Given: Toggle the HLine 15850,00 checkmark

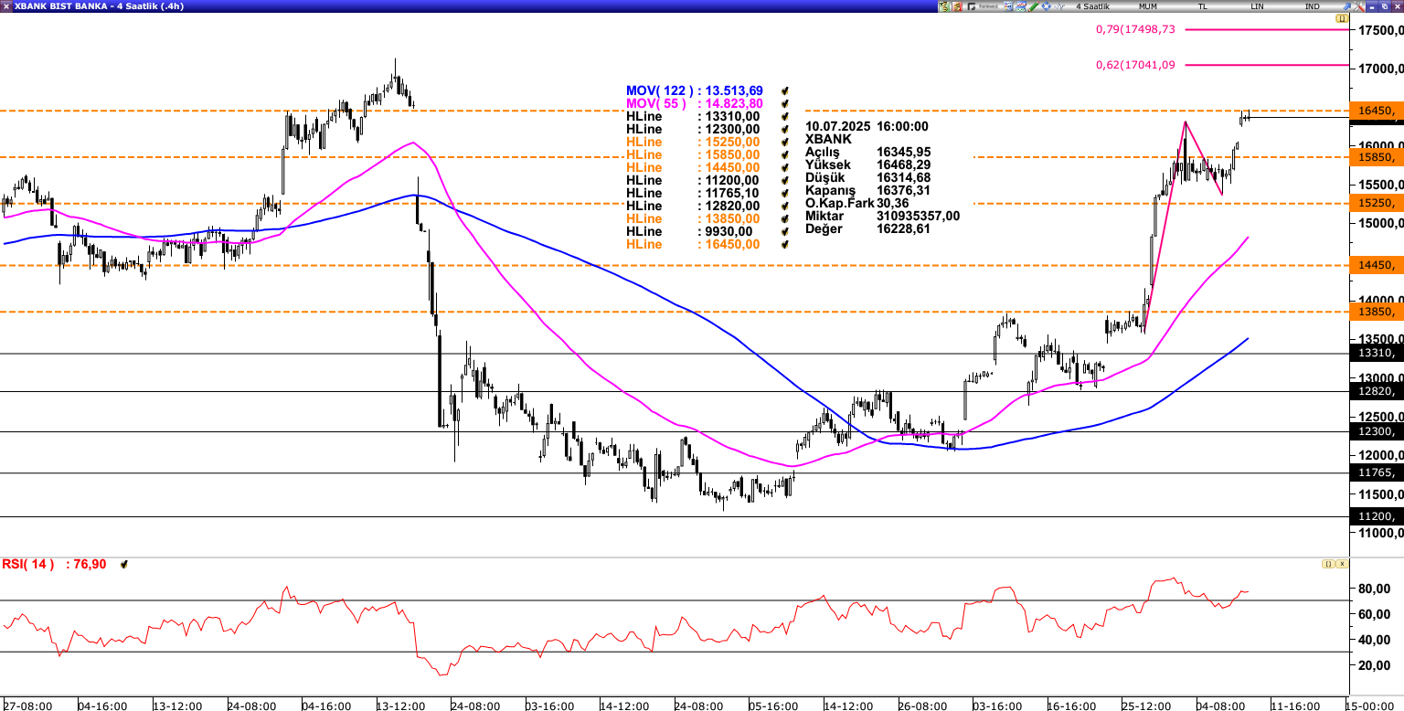Looking at the screenshot, I should (x=784, y=154).
